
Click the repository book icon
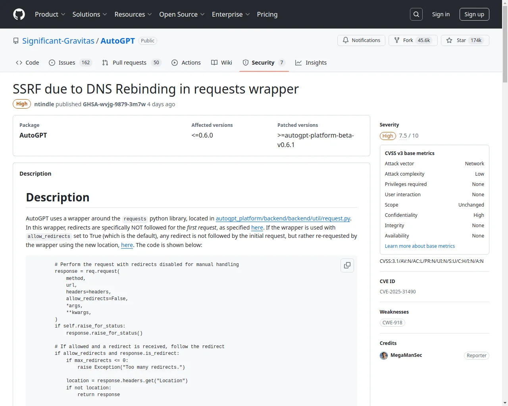(x=16, y=41)
